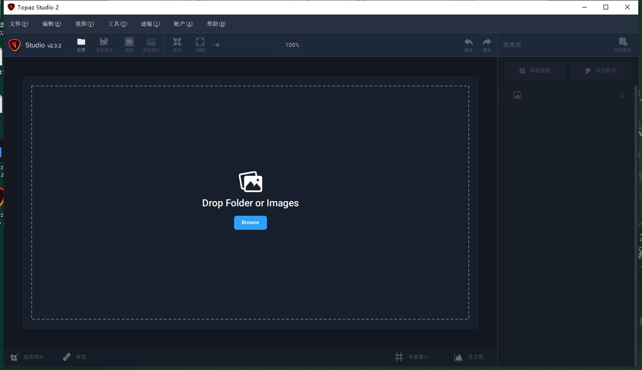642x370 pixels.
Task: Set zoom with the 100% fullscreen icon
Action: [200, 45]
